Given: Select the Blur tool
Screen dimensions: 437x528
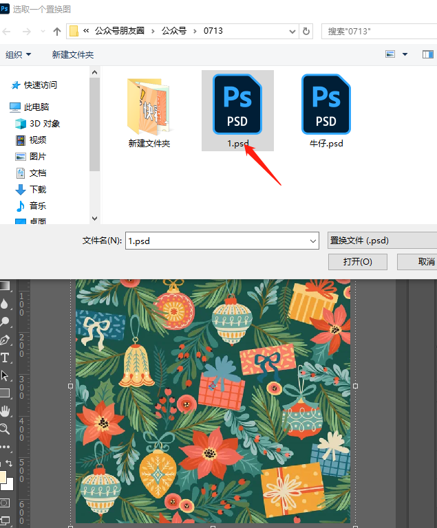Looking at the screenshot, I should pyautogui.click(x=4, y=304).
